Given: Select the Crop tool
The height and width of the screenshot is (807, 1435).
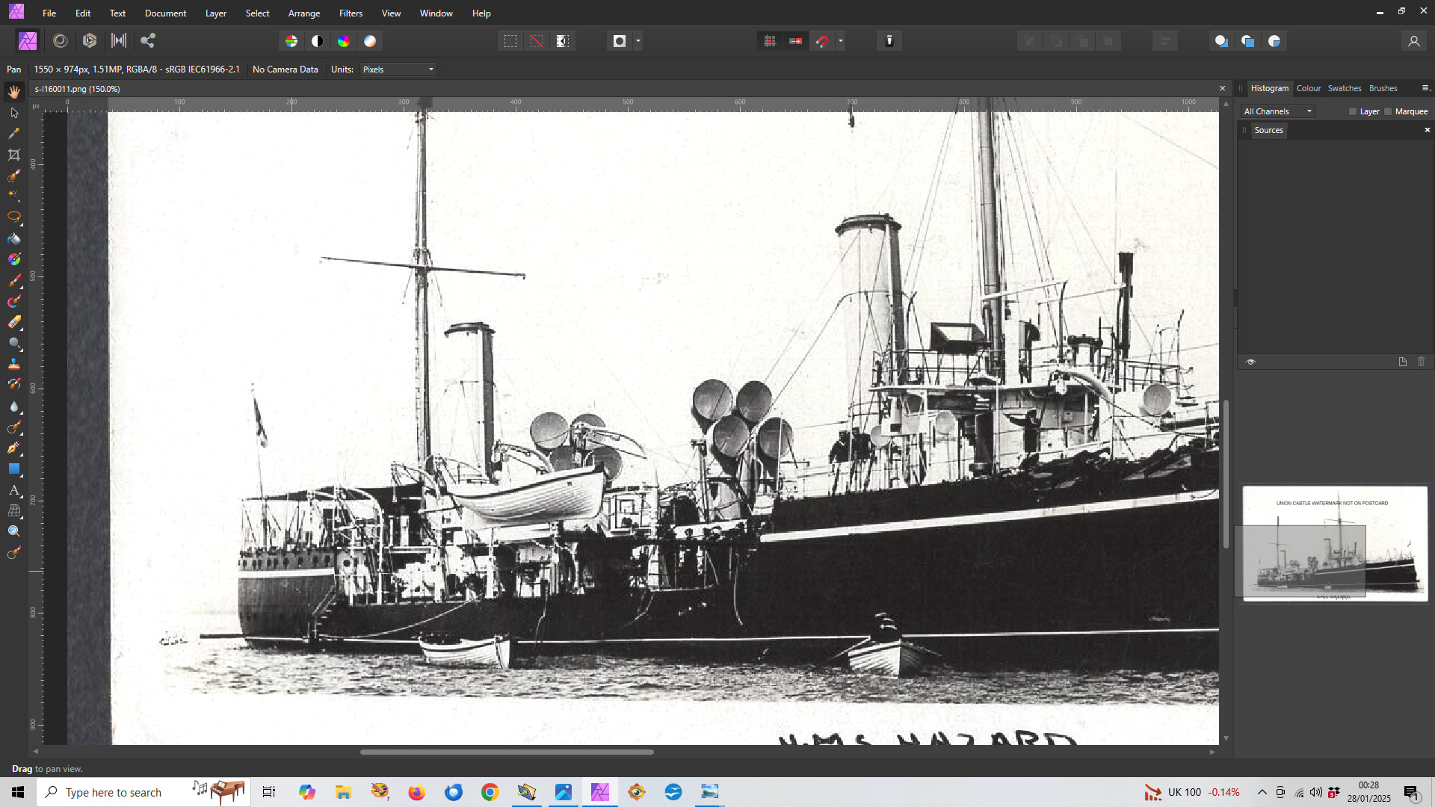Looking at the screenshot, I should [x=14, y=155].
